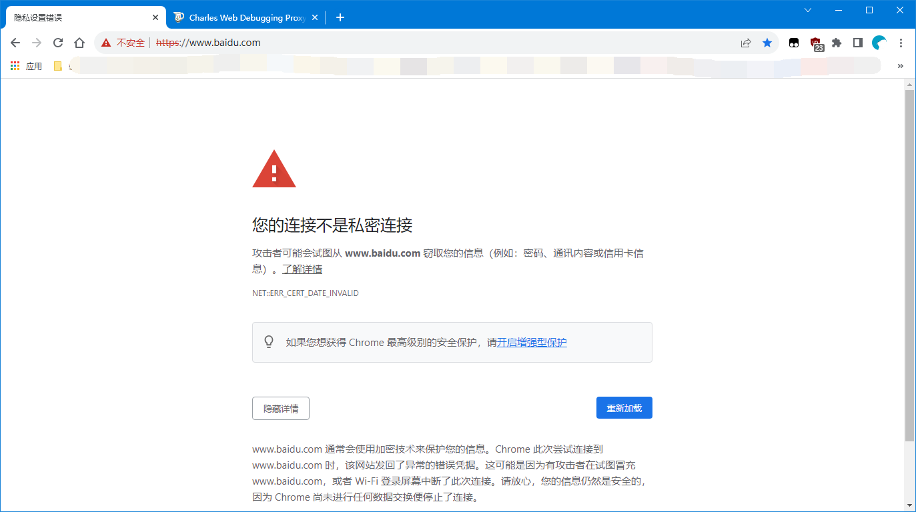
Task: Open the tab search dropdown arrow
Action: [x=808, y=10]
